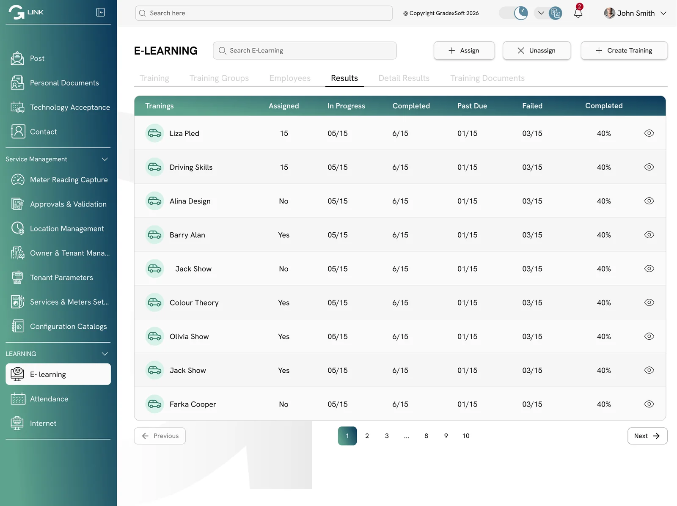The image size is (677, 506).
Task: Click the car icon for Farka Cooper
Action: [x=154, y=404]
